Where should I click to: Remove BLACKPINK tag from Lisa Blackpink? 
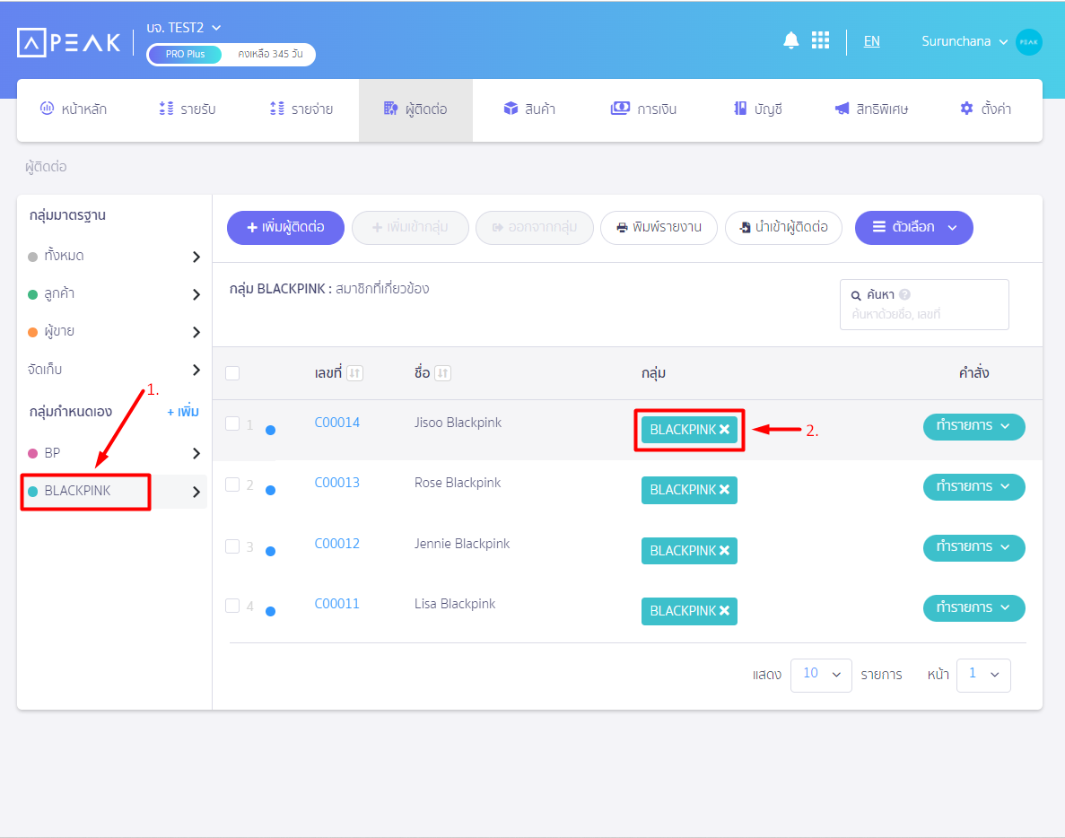724,611
